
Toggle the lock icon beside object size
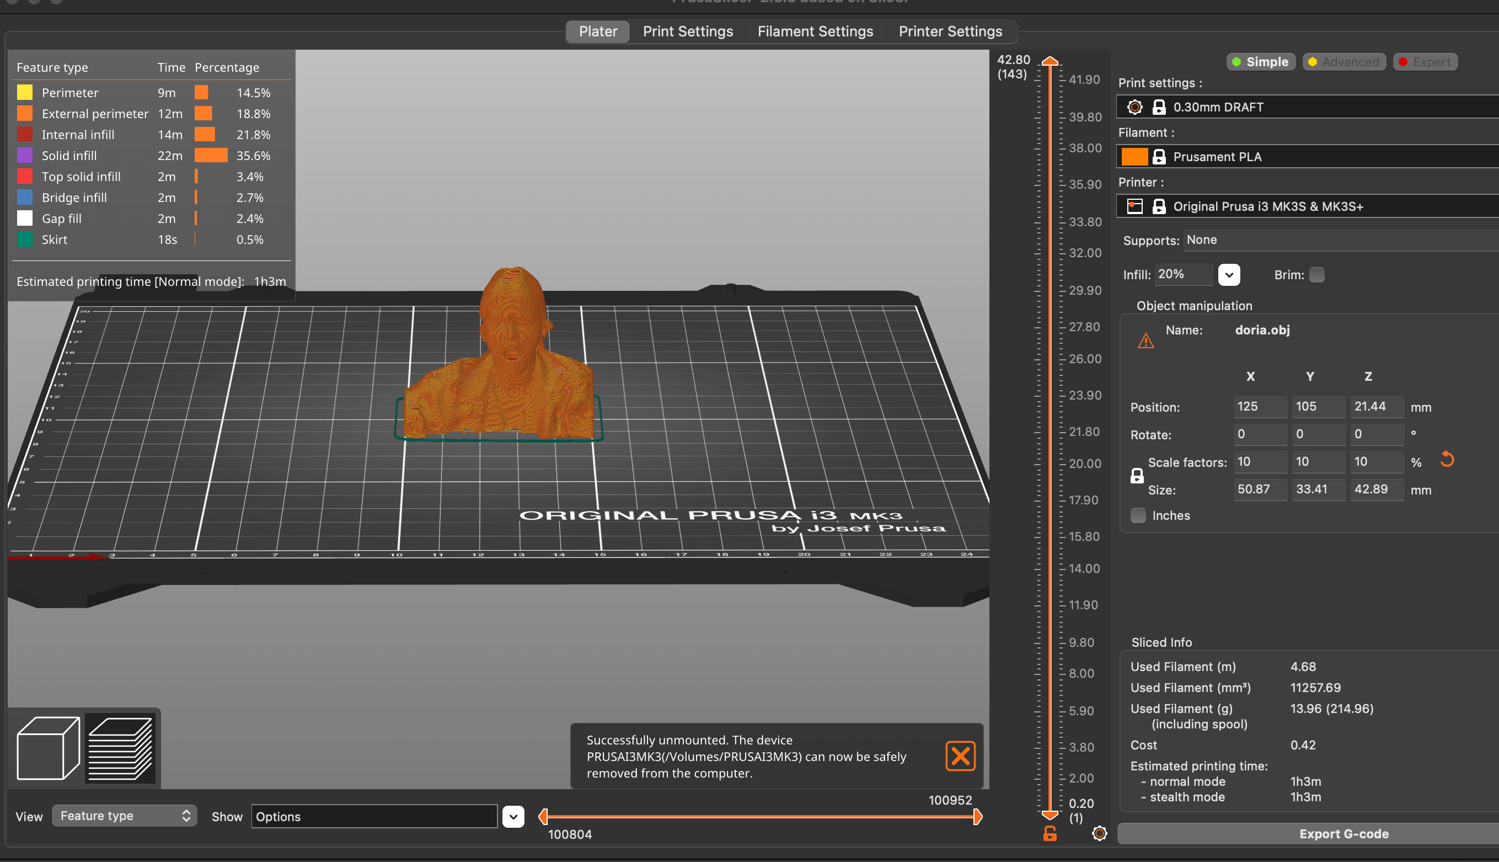(1136, 476)
